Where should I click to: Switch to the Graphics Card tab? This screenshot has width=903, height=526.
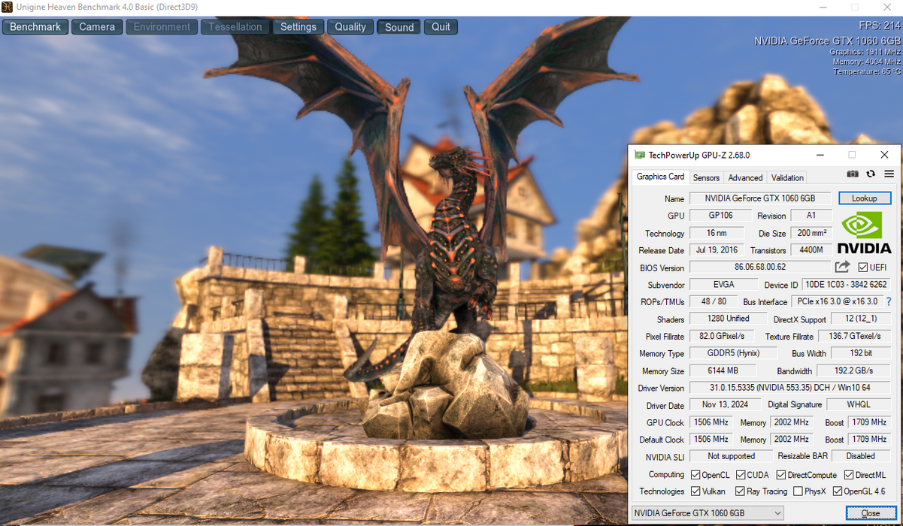(660, 177)
